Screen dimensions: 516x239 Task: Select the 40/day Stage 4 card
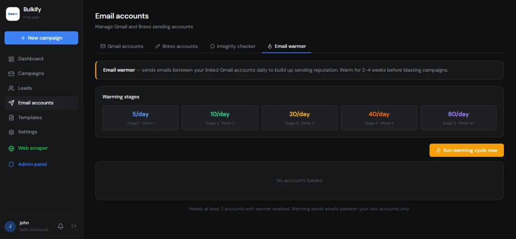point(379,118)
